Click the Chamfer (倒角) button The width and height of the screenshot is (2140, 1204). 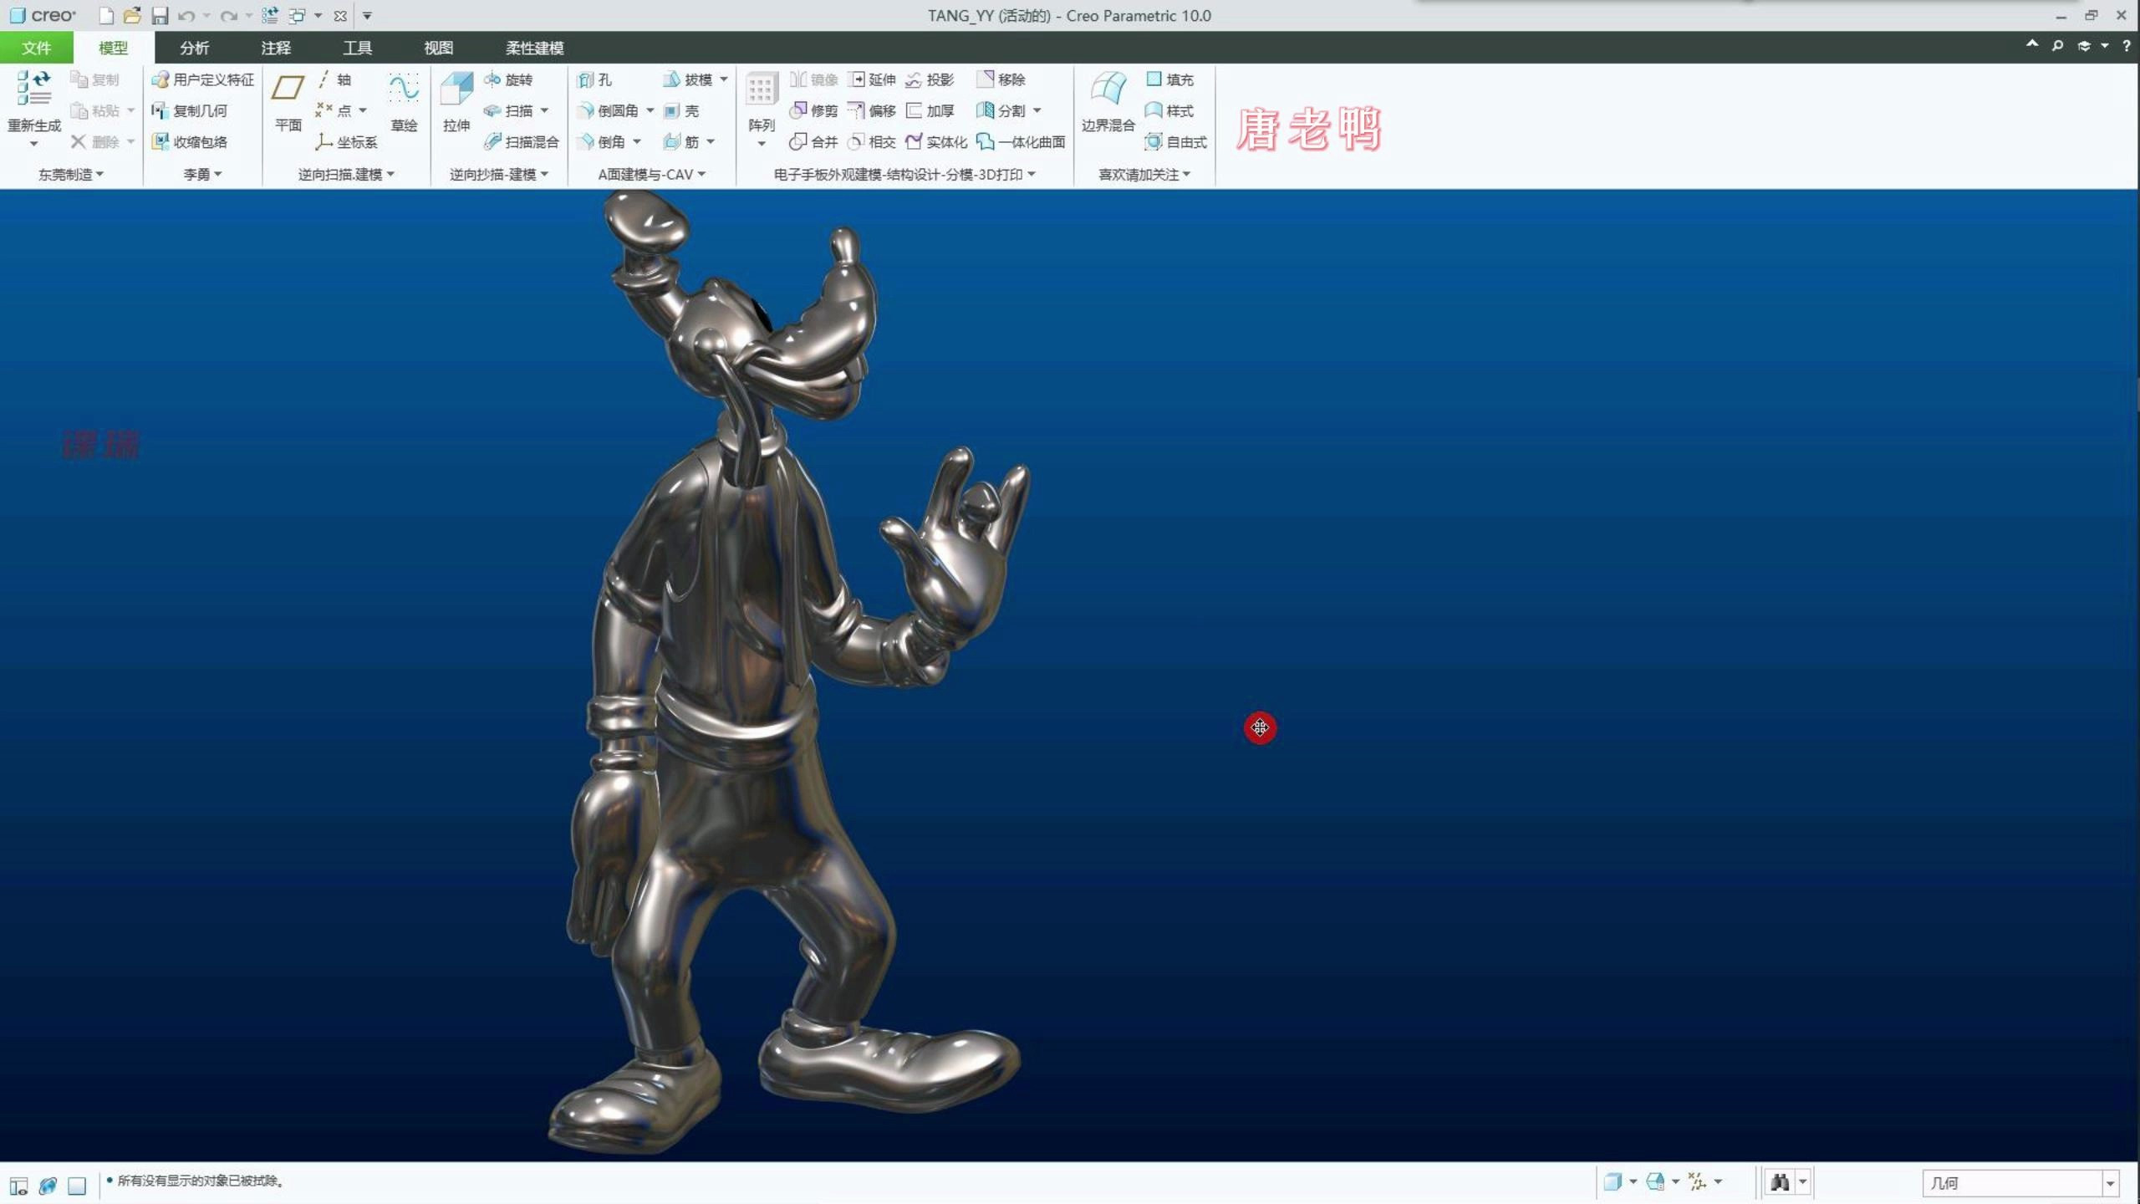pos(602,142)
